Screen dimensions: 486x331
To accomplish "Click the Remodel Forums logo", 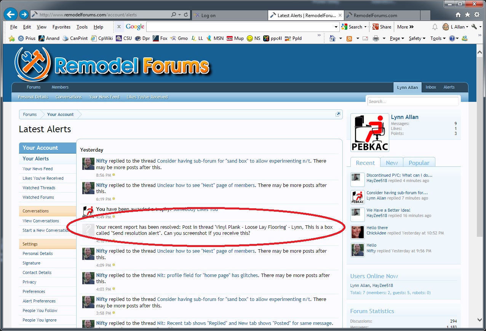I will pos(112,65).
